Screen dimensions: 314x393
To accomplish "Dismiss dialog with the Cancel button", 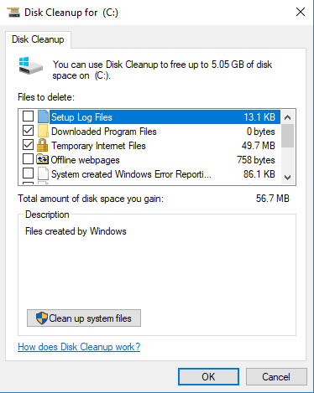I will [276, 377].
